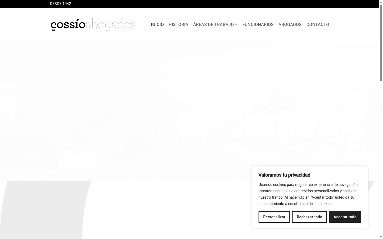Click the vertical scrollbar thumb

point(381,43)
